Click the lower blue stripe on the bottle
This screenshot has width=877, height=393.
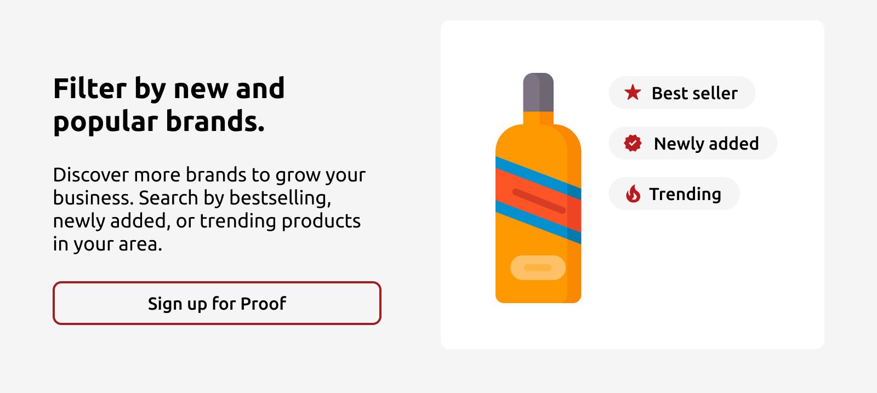538,222
